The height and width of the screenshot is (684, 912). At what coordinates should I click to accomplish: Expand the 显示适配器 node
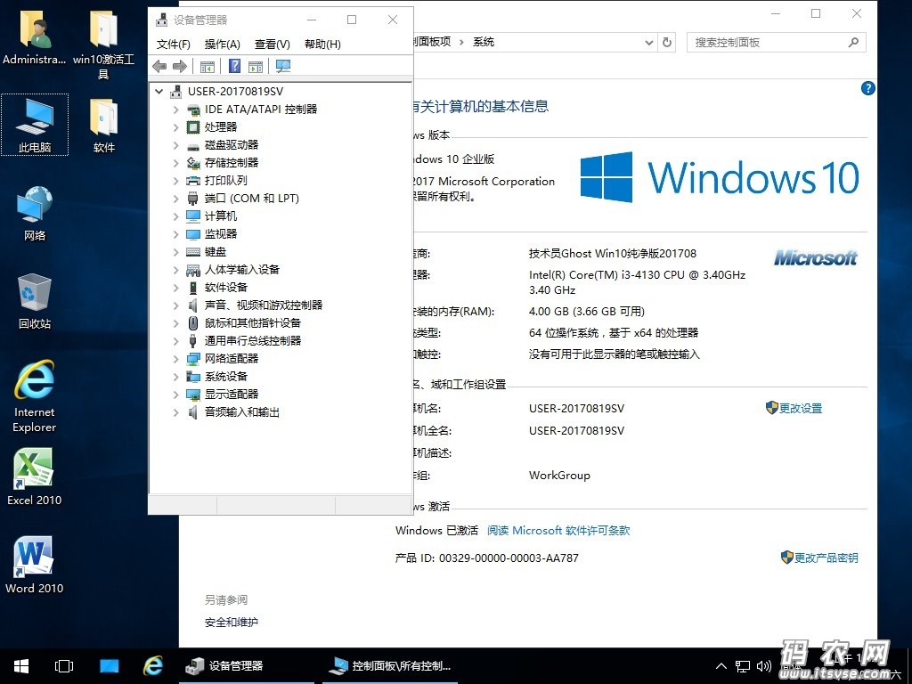175,395
